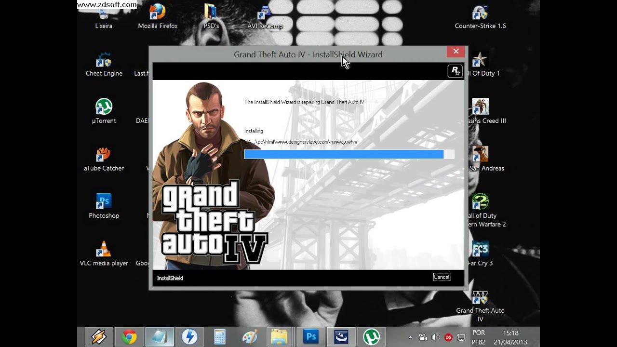Open the Lixeira recycle bin desktop icon

tap(104, 17)
